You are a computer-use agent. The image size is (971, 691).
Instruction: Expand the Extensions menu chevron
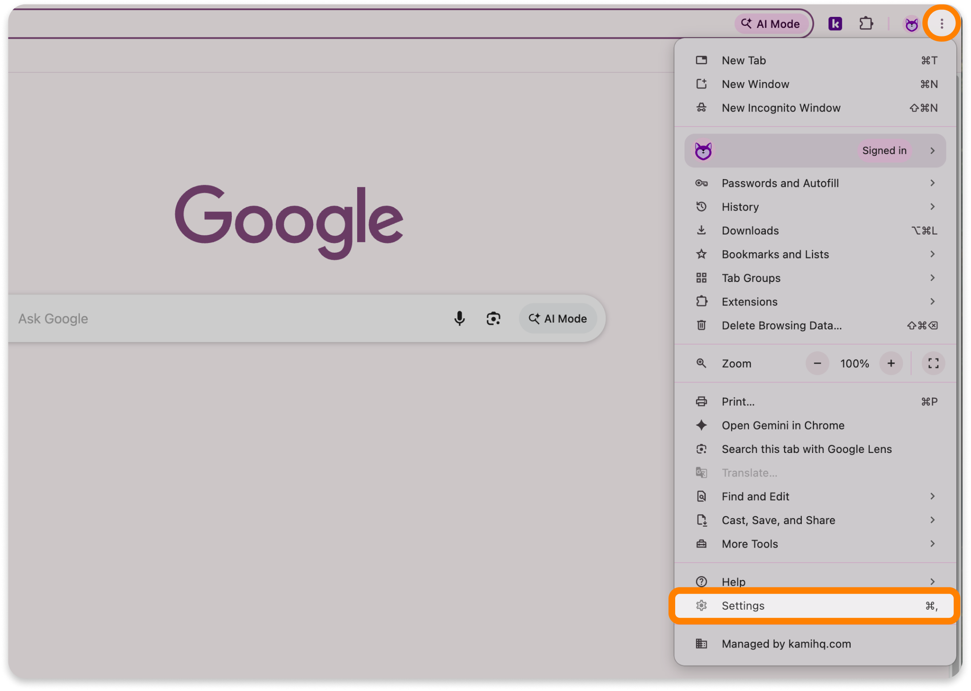(932, 302)
